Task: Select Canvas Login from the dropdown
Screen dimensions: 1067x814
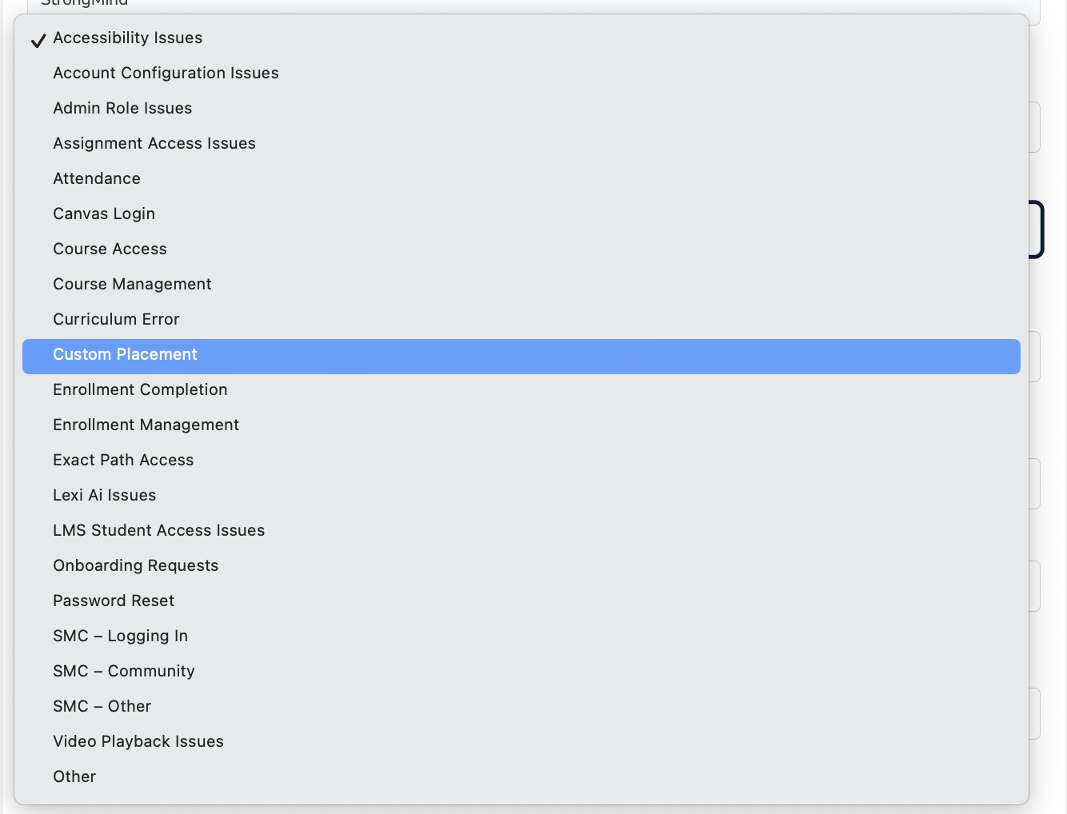Action: pos(104,214)
